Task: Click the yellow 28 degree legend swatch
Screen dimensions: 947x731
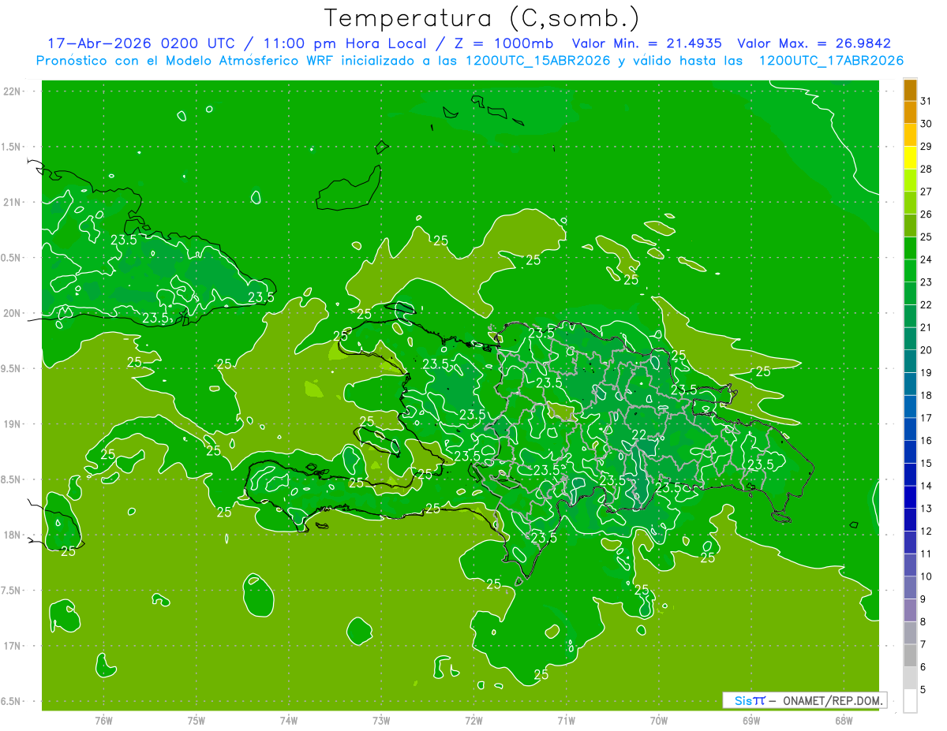Action: [910, 159]
